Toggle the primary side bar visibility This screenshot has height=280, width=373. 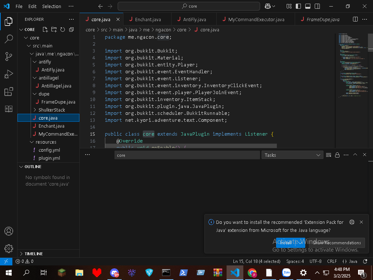pos(298,6)
